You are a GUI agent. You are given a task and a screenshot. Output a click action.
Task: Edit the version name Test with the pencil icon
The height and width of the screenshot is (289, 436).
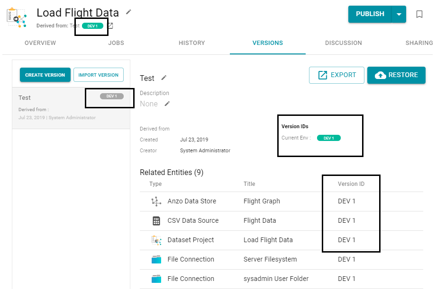[x=163, y=78]
